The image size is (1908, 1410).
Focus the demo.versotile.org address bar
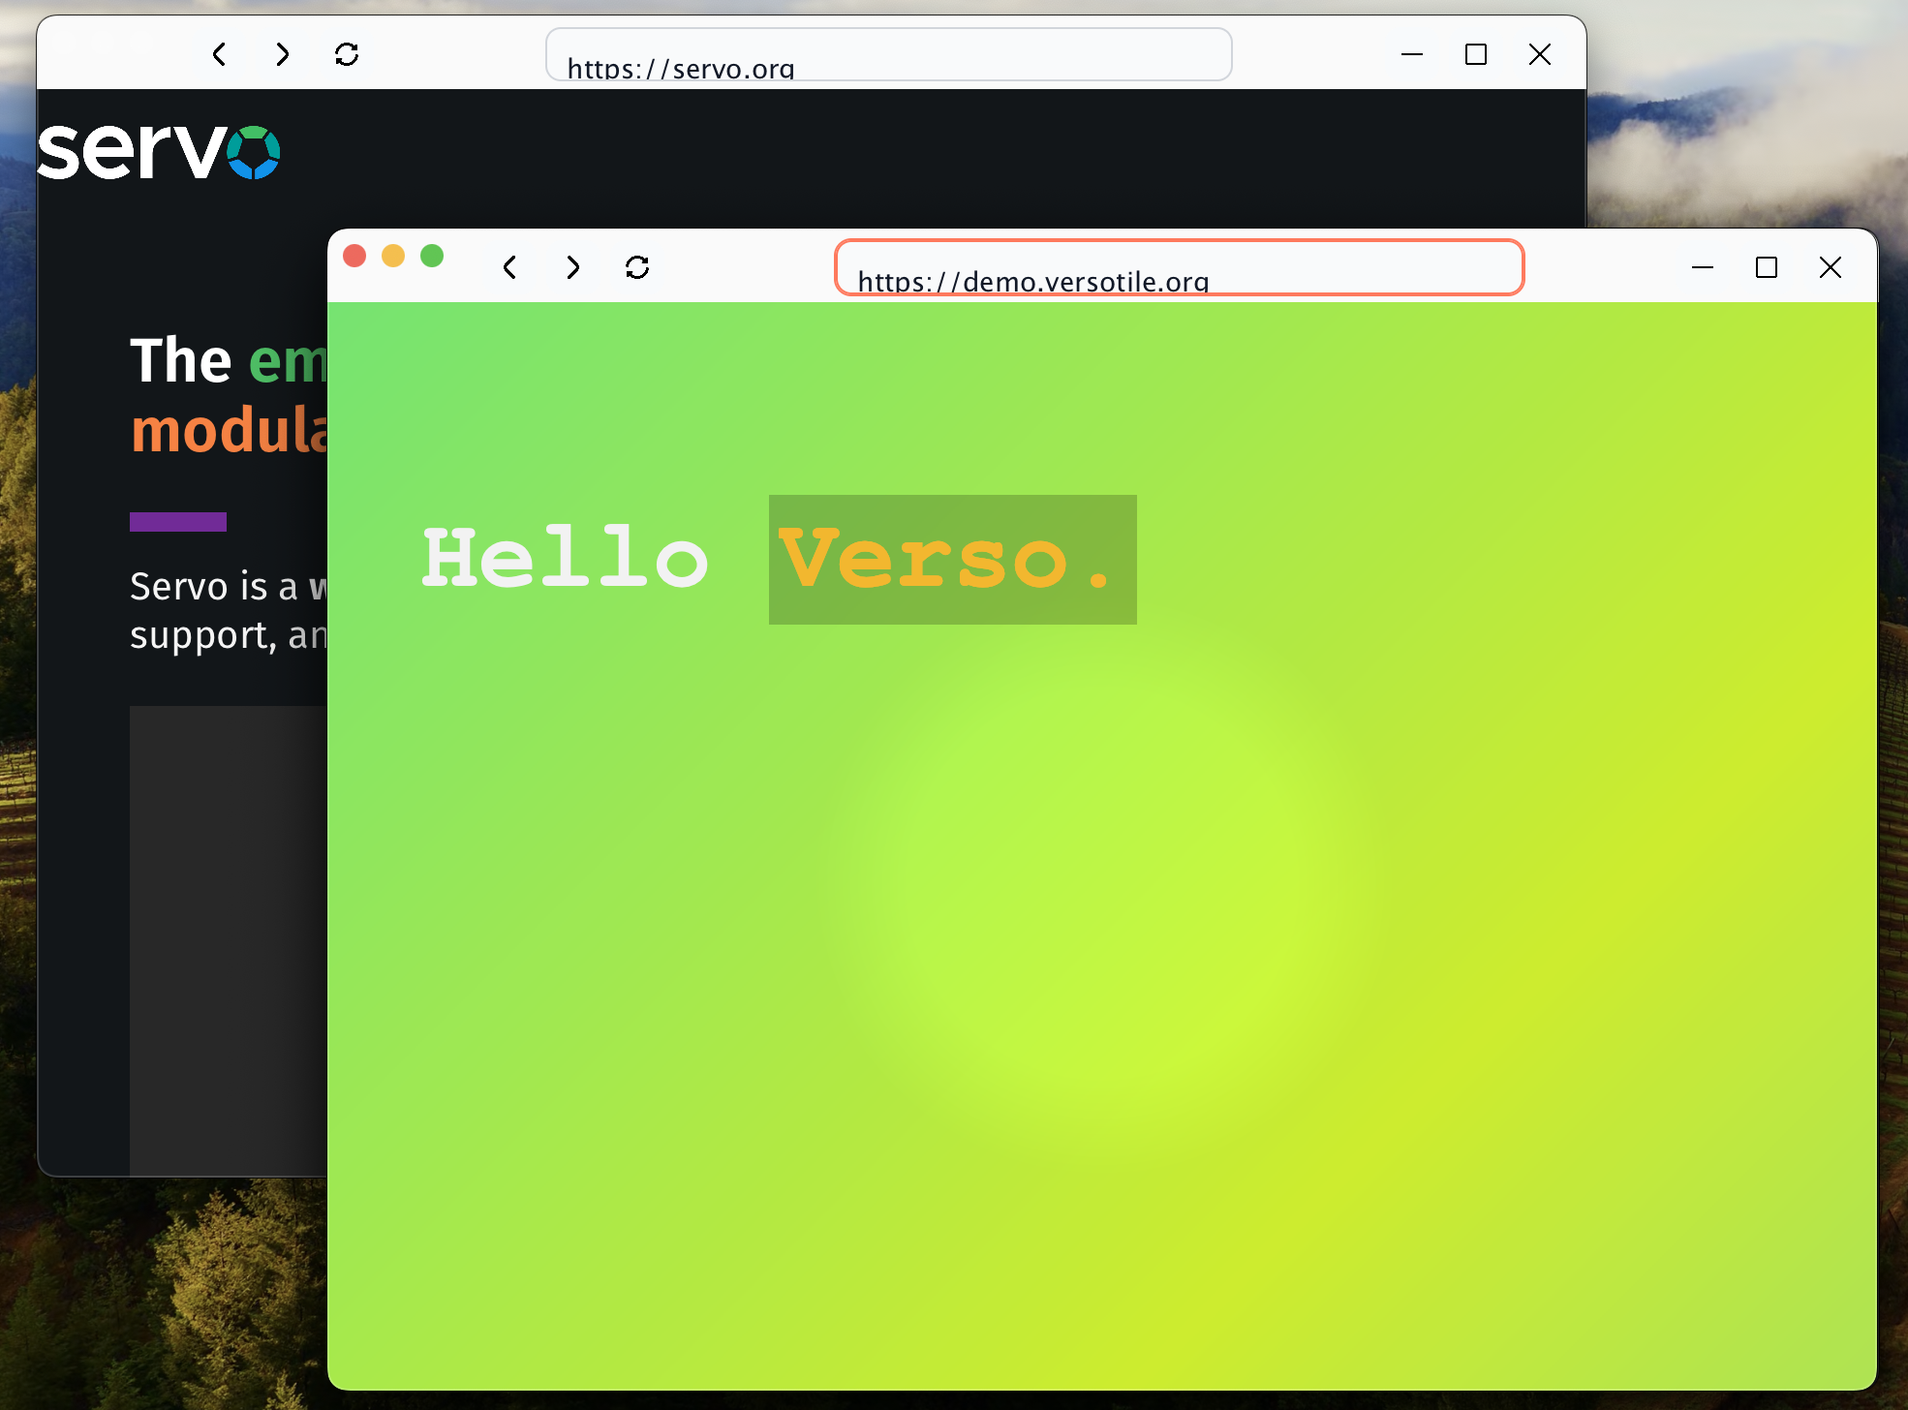1179,268
